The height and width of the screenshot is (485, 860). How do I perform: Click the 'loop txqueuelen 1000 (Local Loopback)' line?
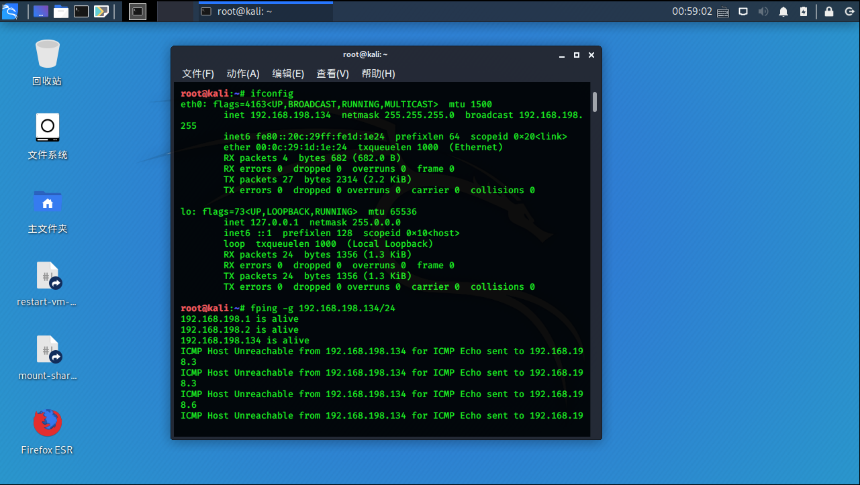[x=328, y=244]
